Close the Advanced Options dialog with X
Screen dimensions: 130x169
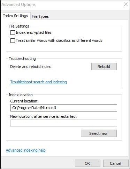click(126, 5)
